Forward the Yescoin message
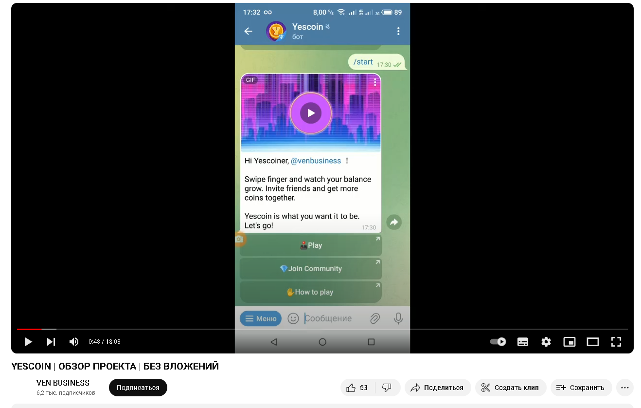The height and width of the screenshot is (408, 641). coord(394,222)
